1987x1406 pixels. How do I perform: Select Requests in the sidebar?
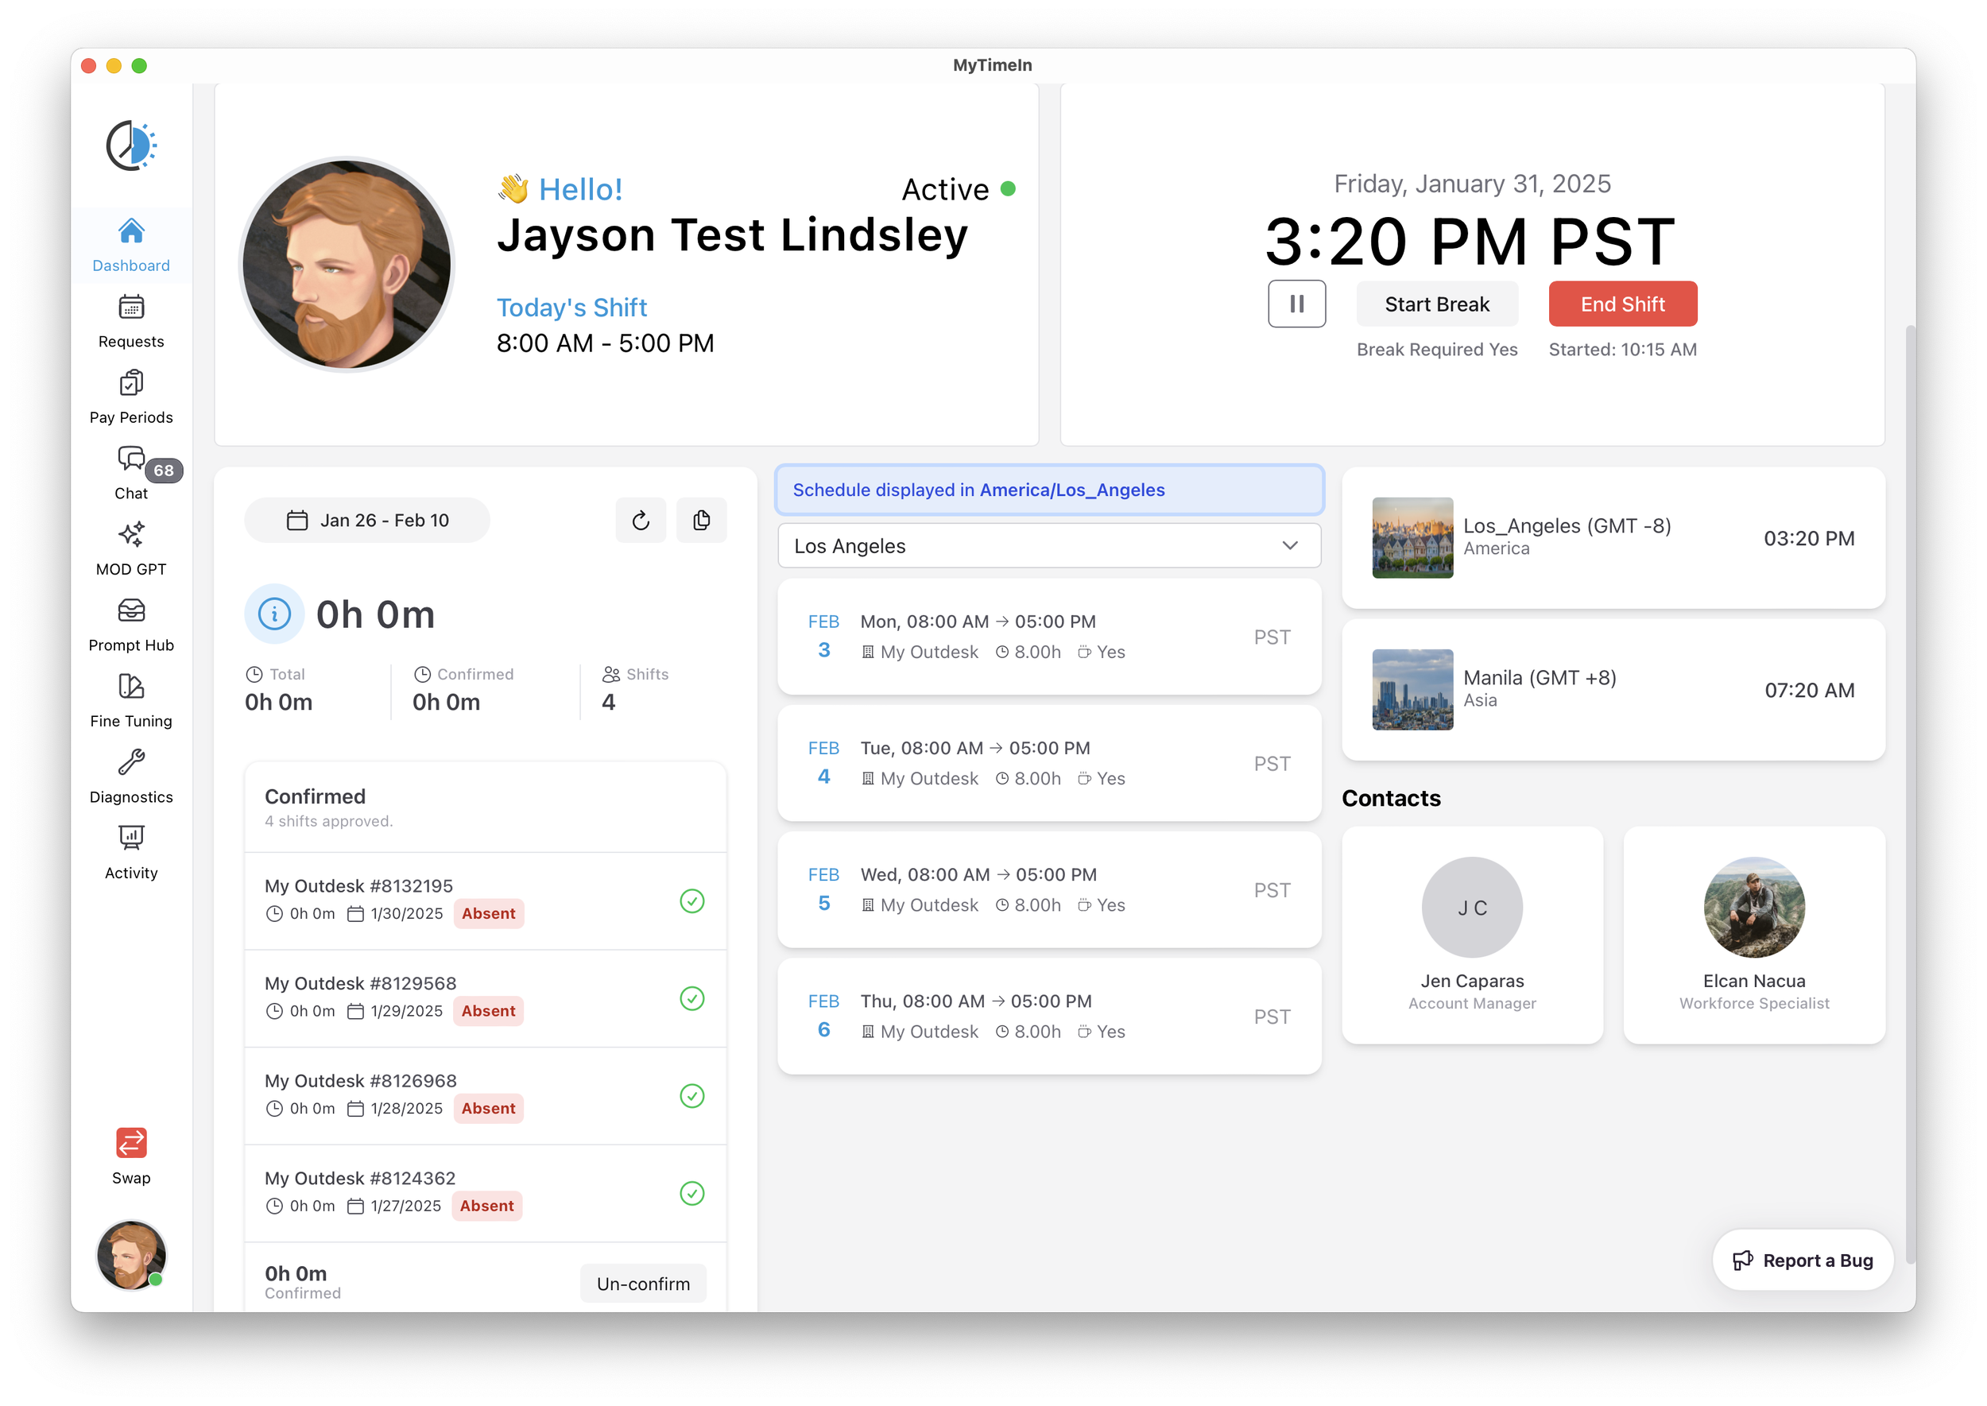(x=130, y=320)
